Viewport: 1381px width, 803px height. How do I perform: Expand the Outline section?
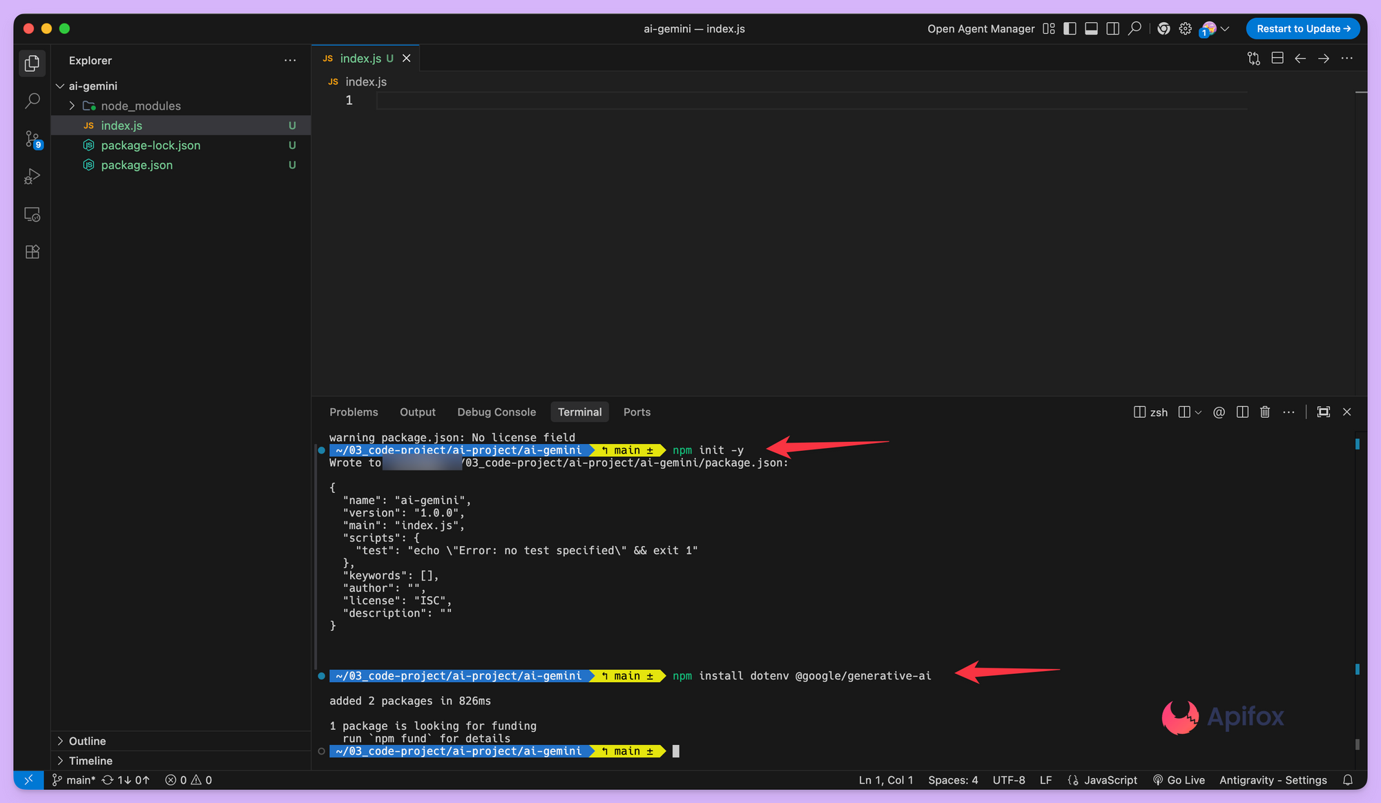coord(87,741)
